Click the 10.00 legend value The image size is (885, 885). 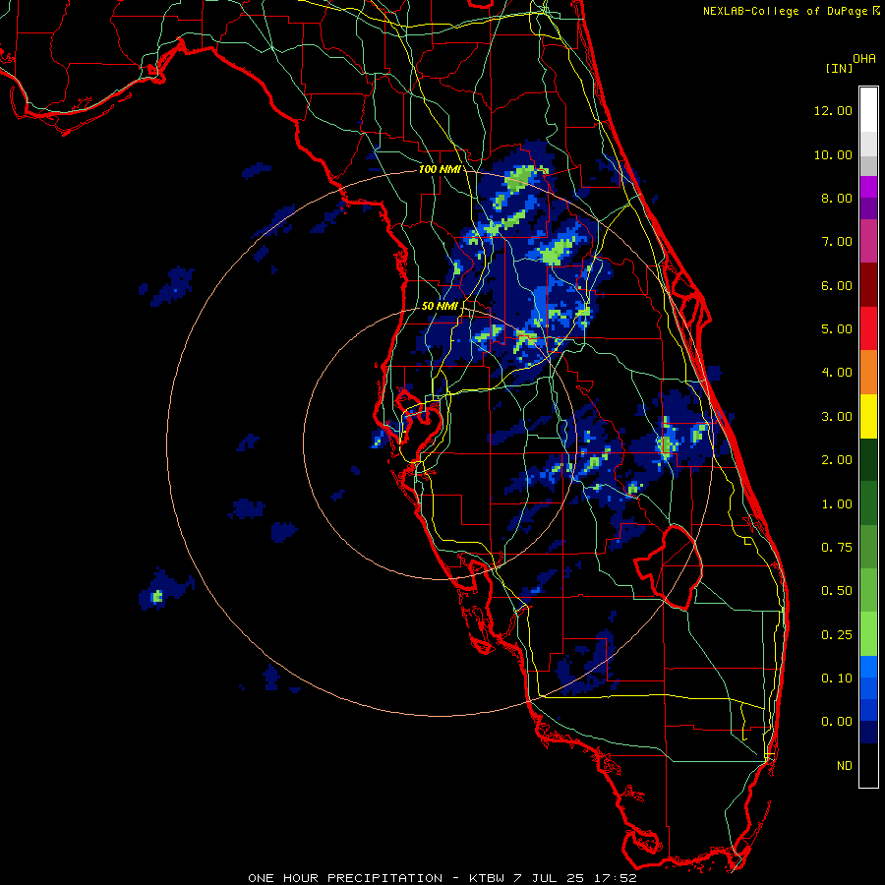[x=833, y=154]
